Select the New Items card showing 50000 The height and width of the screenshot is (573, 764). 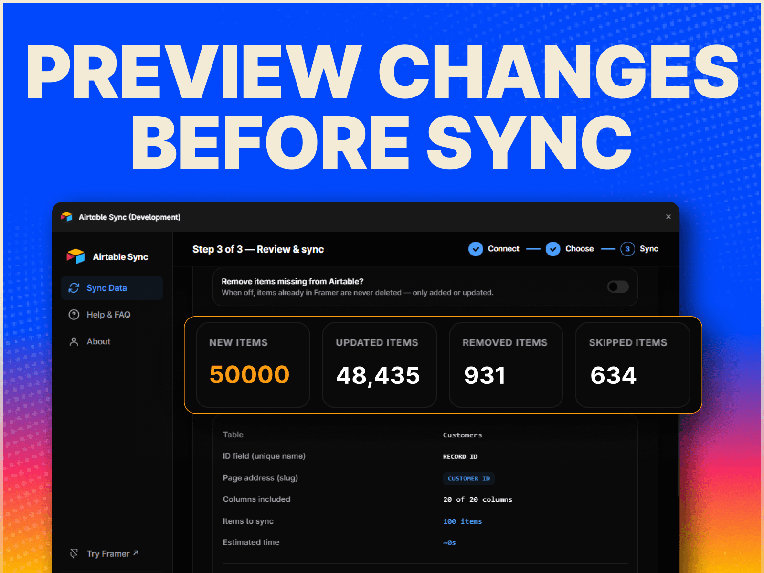click(x=253, y=365)
